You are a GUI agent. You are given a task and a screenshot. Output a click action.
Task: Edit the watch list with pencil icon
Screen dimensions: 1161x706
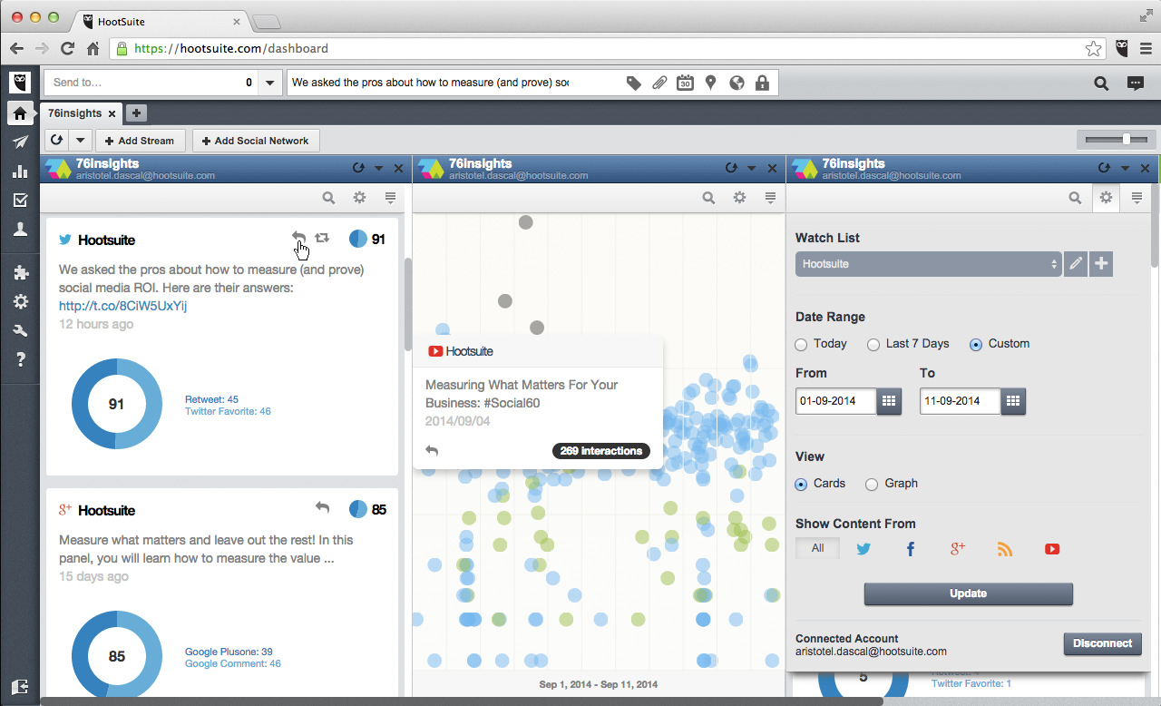pos(1076,263)
